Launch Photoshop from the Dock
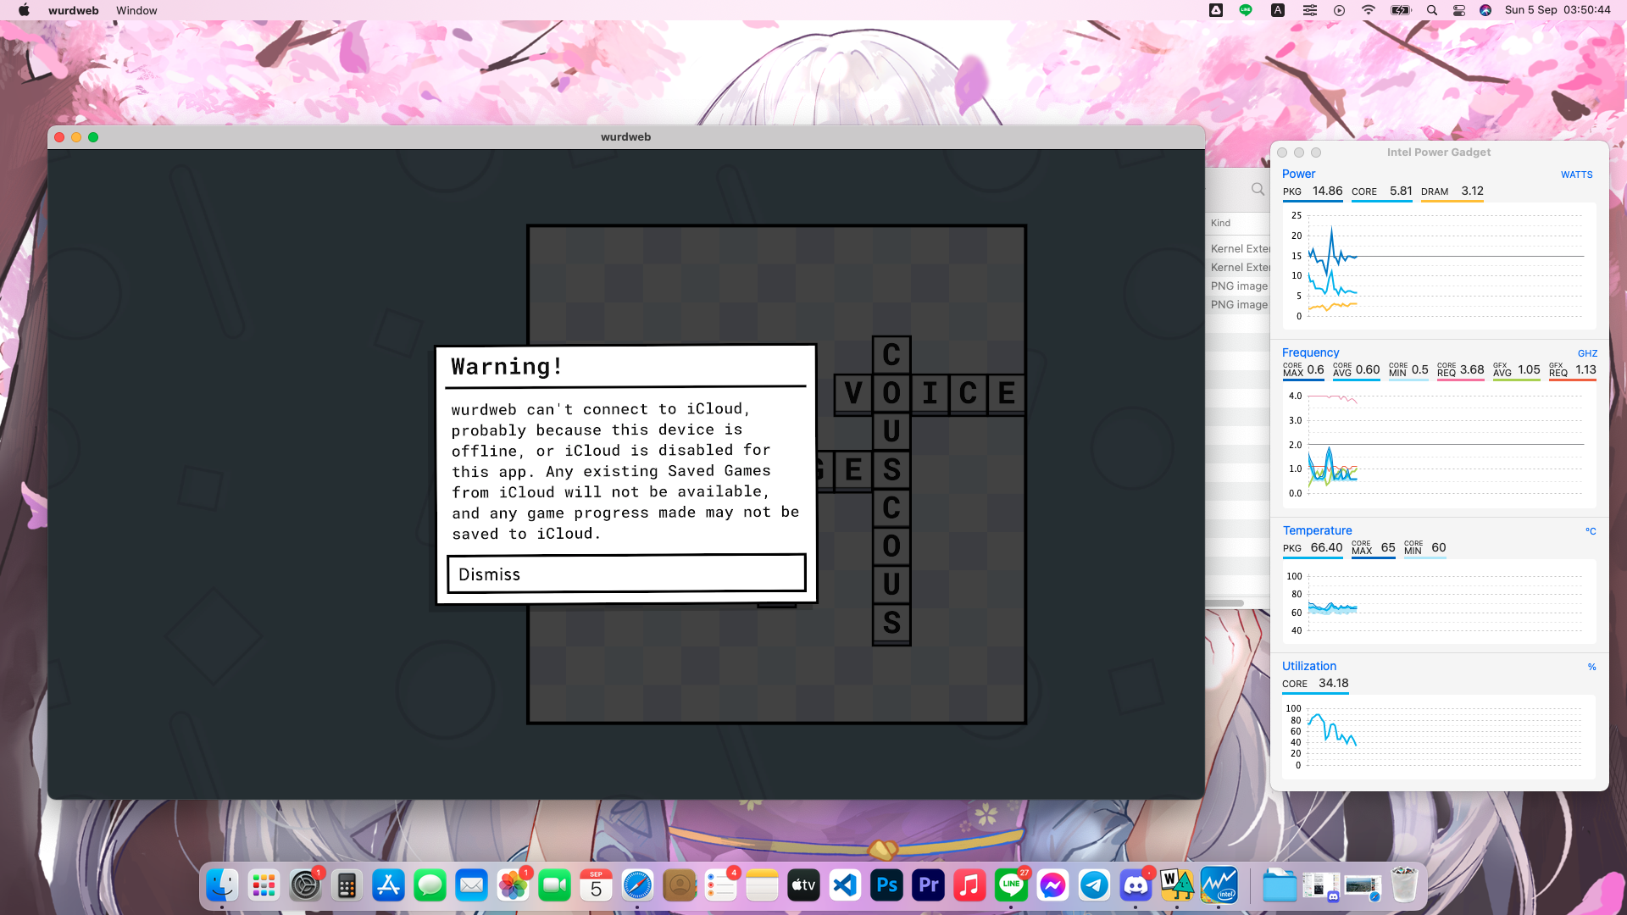 click(886, 885)
